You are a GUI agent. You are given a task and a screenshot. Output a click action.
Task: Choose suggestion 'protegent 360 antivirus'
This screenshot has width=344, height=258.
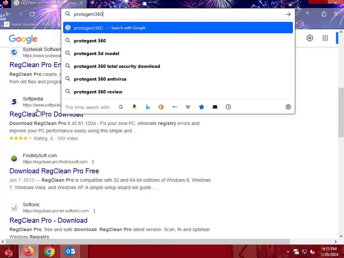178,79
